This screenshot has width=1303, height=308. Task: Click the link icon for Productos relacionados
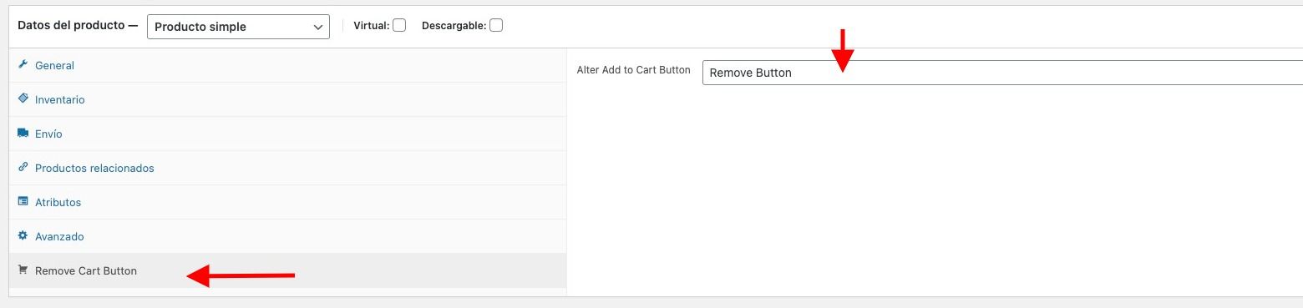click(23, 168)
